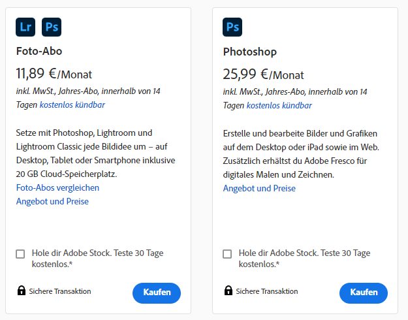
Task: Click the lock icon in Photoshop card
Action: coord(228,291)
